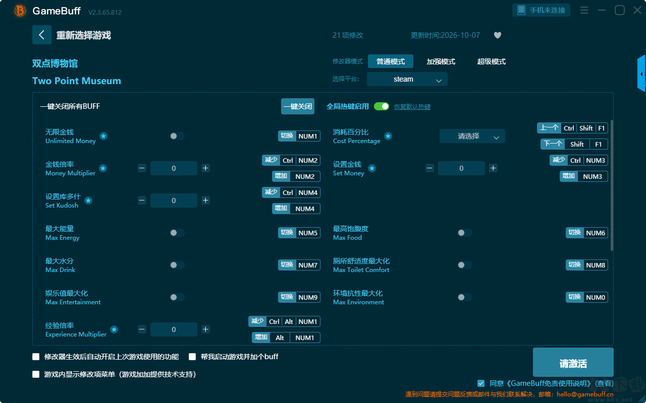
Task: Toggle Max Energy switch
Action: [x=177, y=233]
